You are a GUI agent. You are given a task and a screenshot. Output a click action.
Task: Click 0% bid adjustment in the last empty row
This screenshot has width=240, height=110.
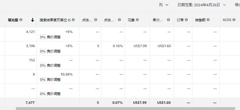coord(43,94)
